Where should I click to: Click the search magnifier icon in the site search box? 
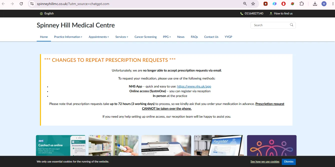pos(292,25)
